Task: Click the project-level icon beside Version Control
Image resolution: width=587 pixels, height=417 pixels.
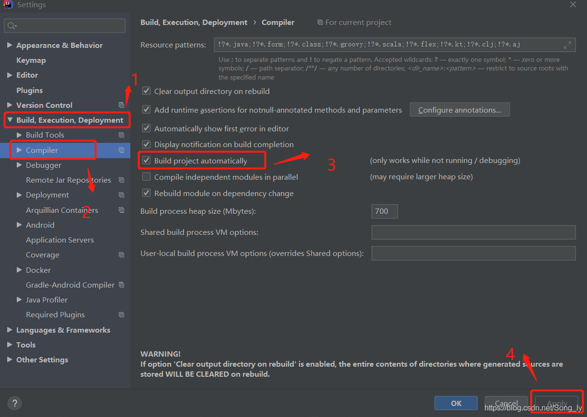Action: (x=121, y=105)
